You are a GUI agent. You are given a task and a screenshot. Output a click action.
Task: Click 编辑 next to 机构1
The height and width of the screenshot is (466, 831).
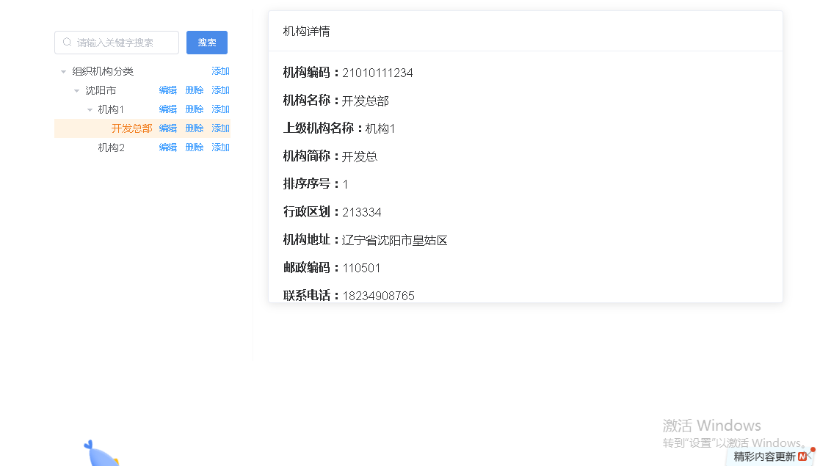167,109
